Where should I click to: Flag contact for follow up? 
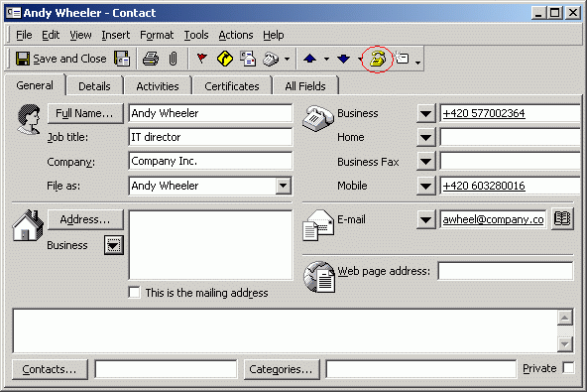pyautogui.click(x=202, y=59)
